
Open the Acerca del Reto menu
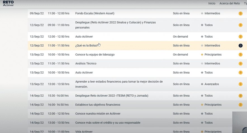tap(230, 3)
